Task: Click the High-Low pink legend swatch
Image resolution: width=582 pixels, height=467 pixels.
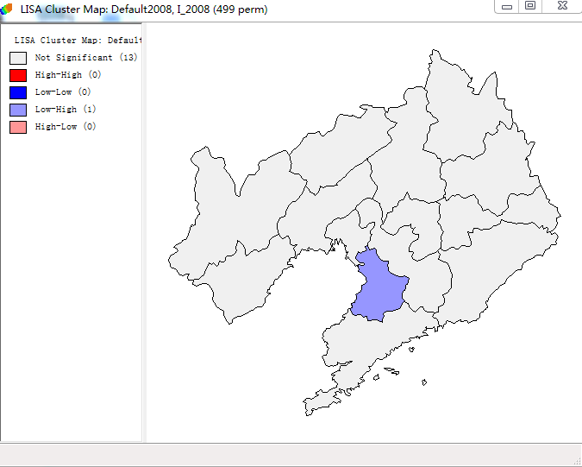Action: [x=18, y=128]
